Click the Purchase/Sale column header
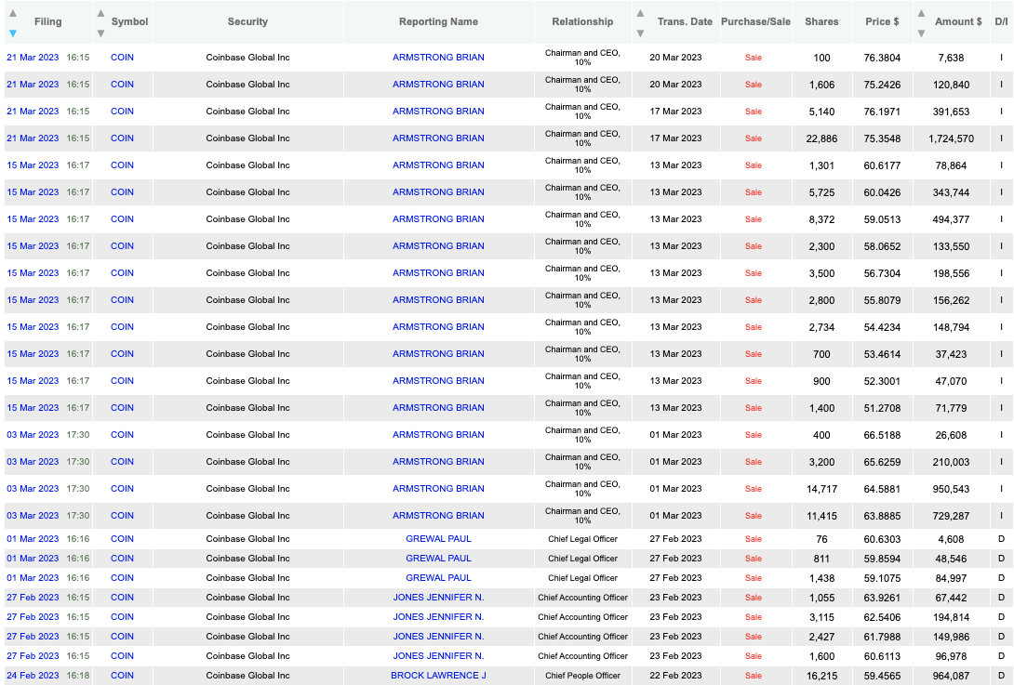Image resolution: width=1014 pixels, height=685 pixels. tap(755, 21)
